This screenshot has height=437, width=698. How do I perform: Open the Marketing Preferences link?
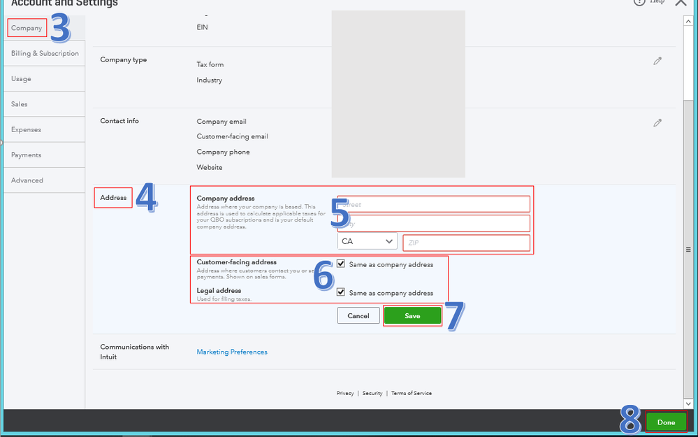tap(232, 352)
